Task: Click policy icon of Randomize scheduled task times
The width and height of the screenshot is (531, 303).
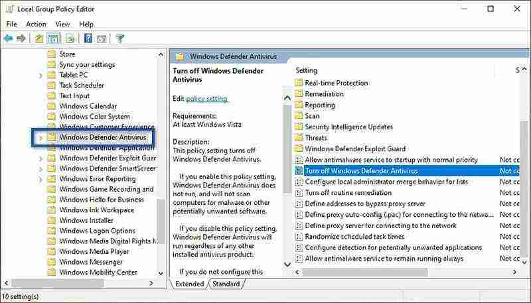Action: pyautogui.click(x=299, y=237)
